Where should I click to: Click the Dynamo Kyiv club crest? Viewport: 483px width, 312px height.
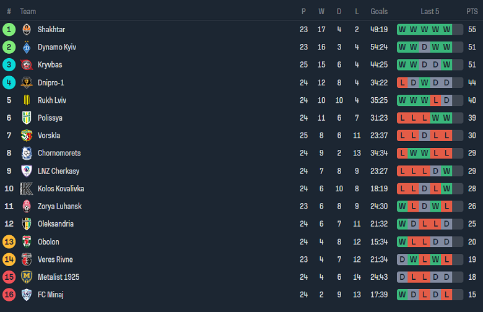(x=27, y=47)
